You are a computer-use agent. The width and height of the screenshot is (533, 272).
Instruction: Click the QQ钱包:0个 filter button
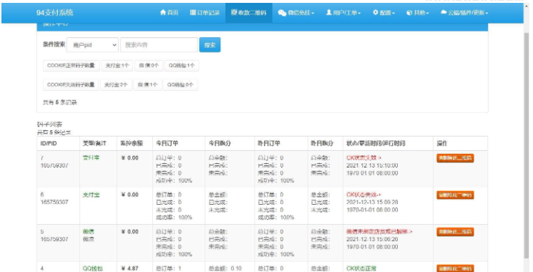pos(180,84)
